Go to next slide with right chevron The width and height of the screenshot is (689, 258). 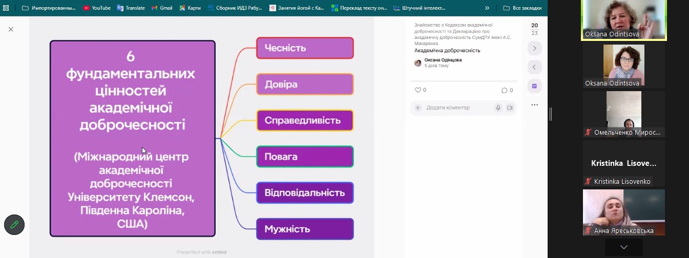(534, 48)
